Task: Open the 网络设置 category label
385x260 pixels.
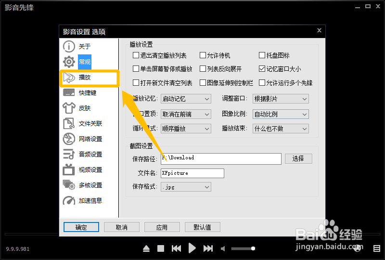Action: (90, 139)
